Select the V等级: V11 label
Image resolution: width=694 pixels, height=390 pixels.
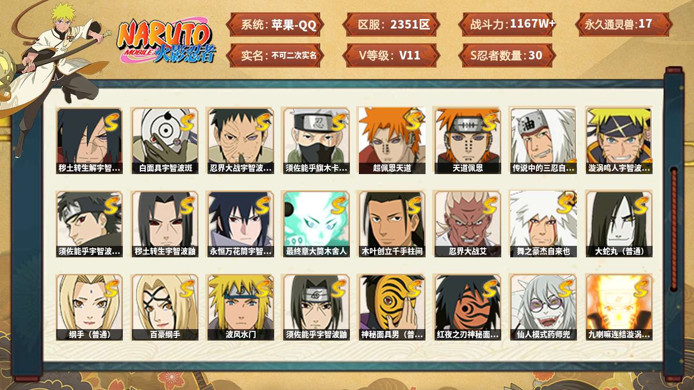pos(391,56)
